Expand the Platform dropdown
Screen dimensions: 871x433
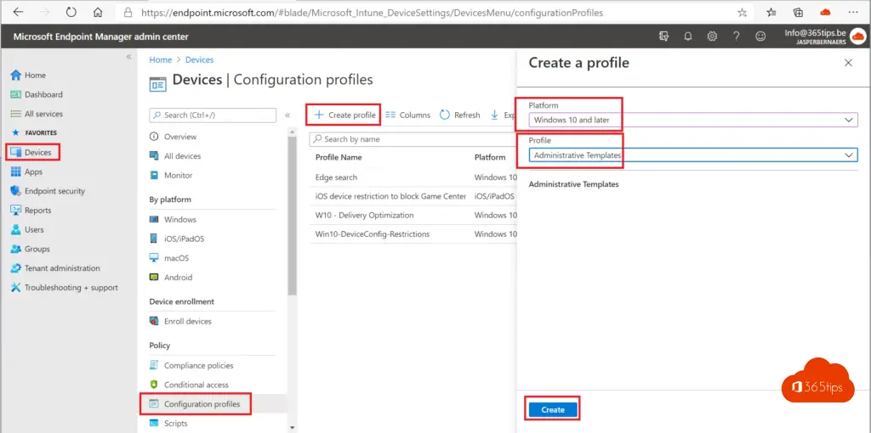pyautogui.click(x=693, y=120)
